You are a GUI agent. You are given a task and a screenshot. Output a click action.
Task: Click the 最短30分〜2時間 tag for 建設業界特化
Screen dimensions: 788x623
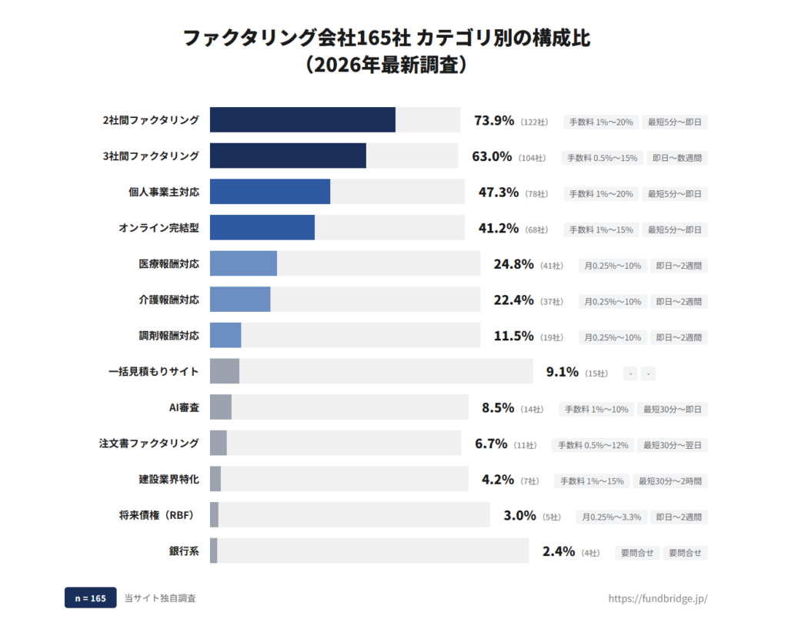pyautogui.click(x=669, y=481)
